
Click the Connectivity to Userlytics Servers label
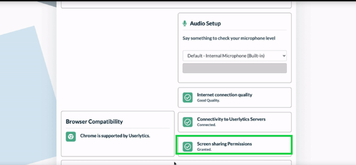click(x=231, y=119)
